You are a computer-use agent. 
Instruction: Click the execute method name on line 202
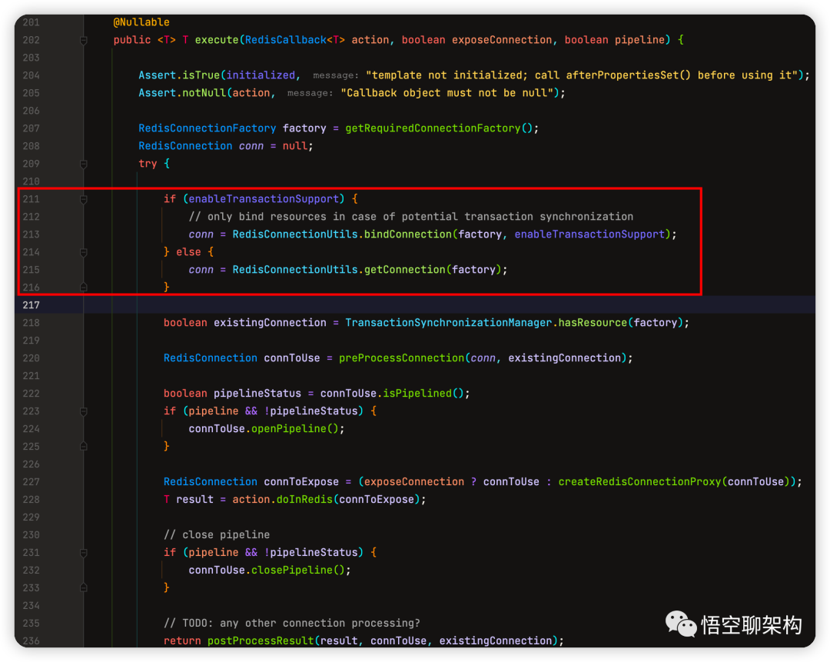coord(217,40)
